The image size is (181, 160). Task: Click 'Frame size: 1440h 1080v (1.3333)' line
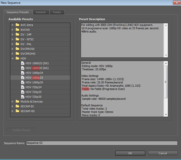103,79
